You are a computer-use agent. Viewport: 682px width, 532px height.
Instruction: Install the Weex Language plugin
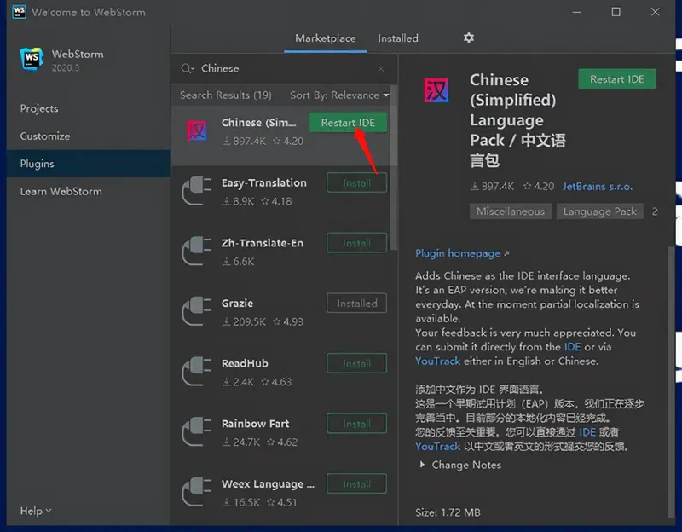pyautogui.click(x=356, y=483)
